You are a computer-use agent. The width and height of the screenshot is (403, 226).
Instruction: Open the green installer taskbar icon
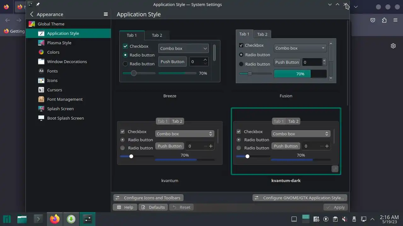(x=71, y=219)
